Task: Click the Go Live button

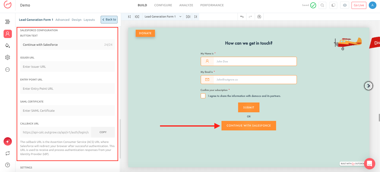Action: 359,5
